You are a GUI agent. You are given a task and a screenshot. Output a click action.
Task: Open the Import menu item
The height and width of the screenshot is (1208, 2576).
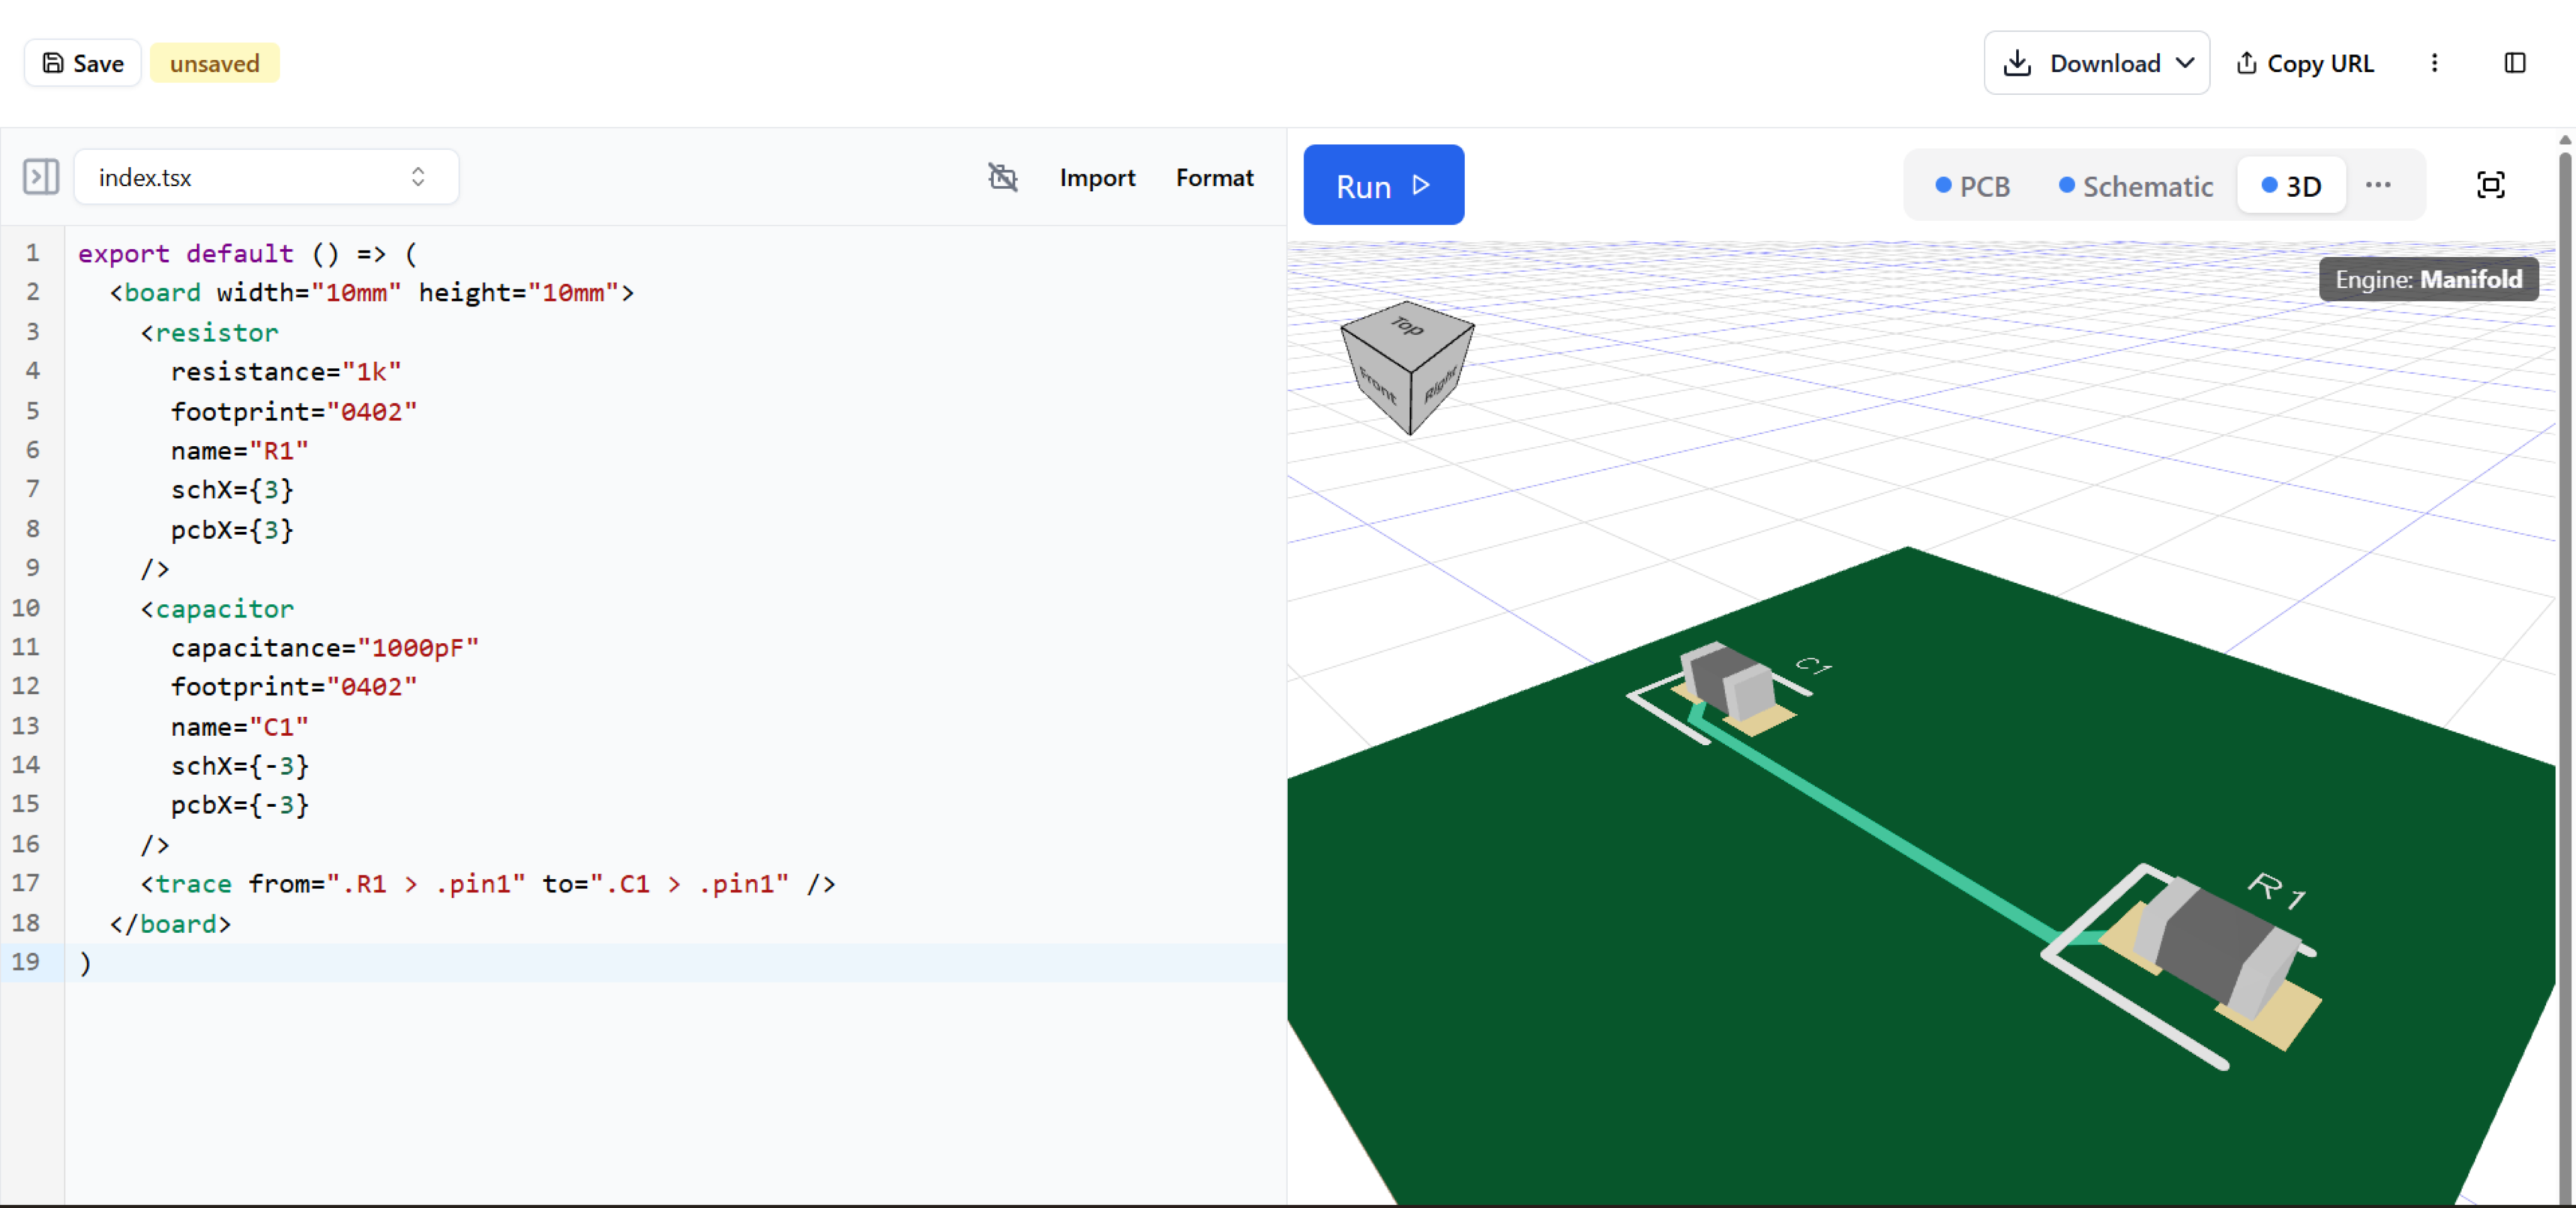point(1097,177)
